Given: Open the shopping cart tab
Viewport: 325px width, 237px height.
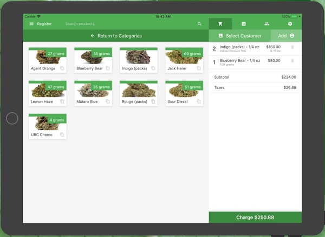Looking at the screenshot, I should [x=220, y=24].
